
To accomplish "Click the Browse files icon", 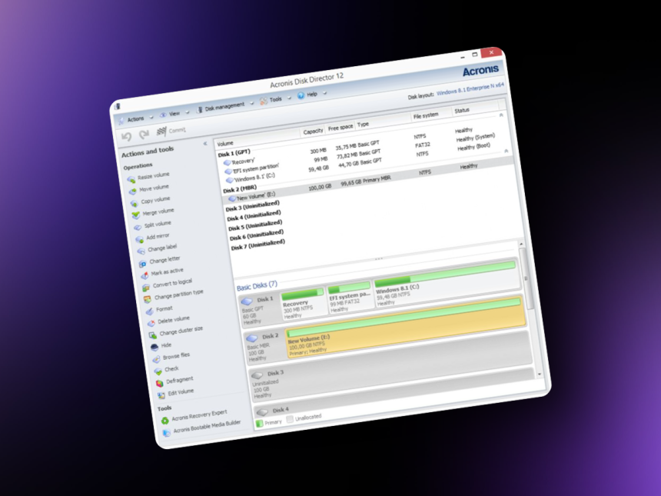I will tap(156, 359).
